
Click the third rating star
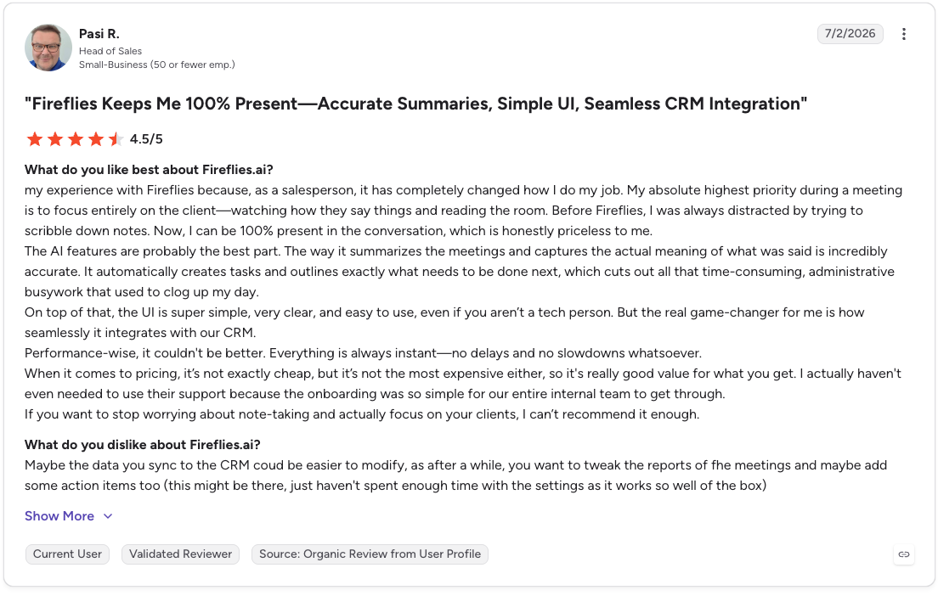click(76, 139)
